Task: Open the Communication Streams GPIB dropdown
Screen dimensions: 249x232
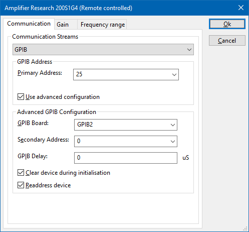Action: tap(103, 50)
